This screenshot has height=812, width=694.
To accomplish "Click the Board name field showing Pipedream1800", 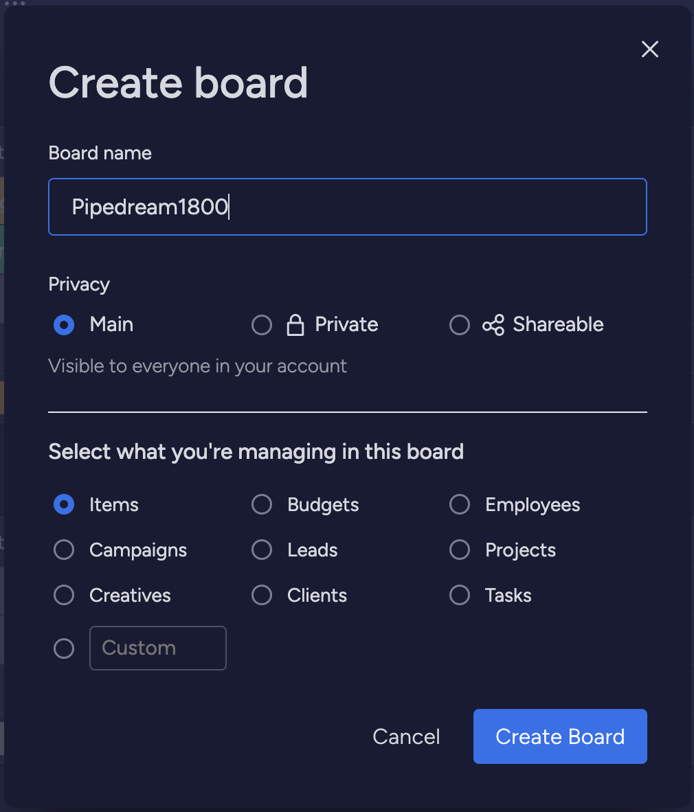I will coord(347,207).
